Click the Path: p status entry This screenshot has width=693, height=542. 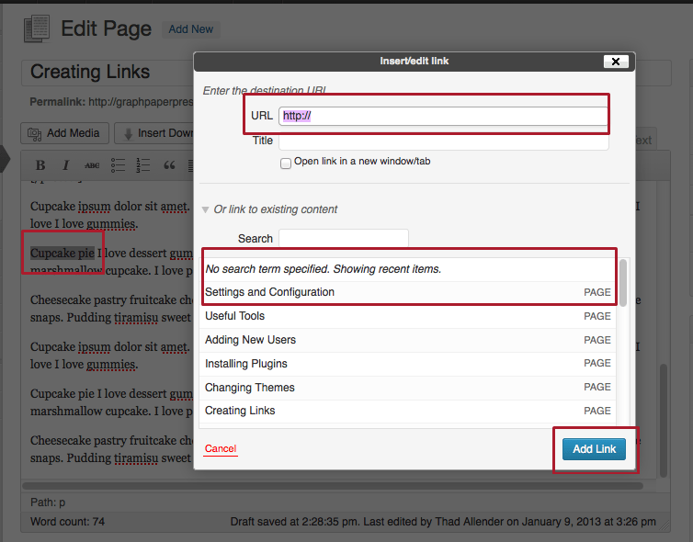[48, 502]
